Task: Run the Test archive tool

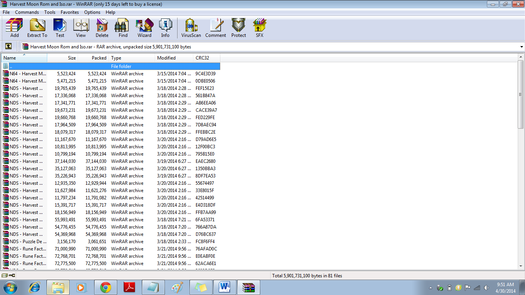Action: click(60, 28)
